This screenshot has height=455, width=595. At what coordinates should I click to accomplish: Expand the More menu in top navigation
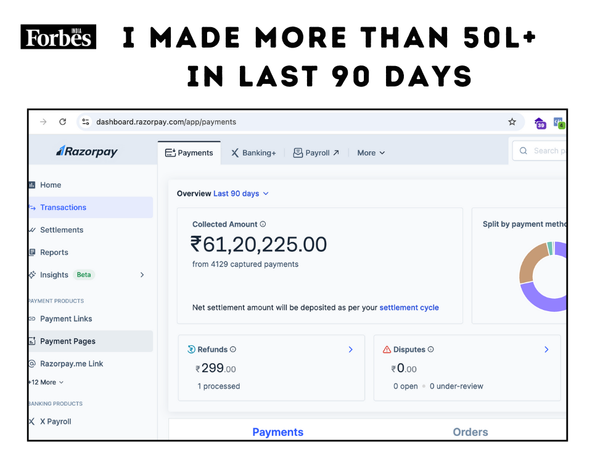pos(371,152)
